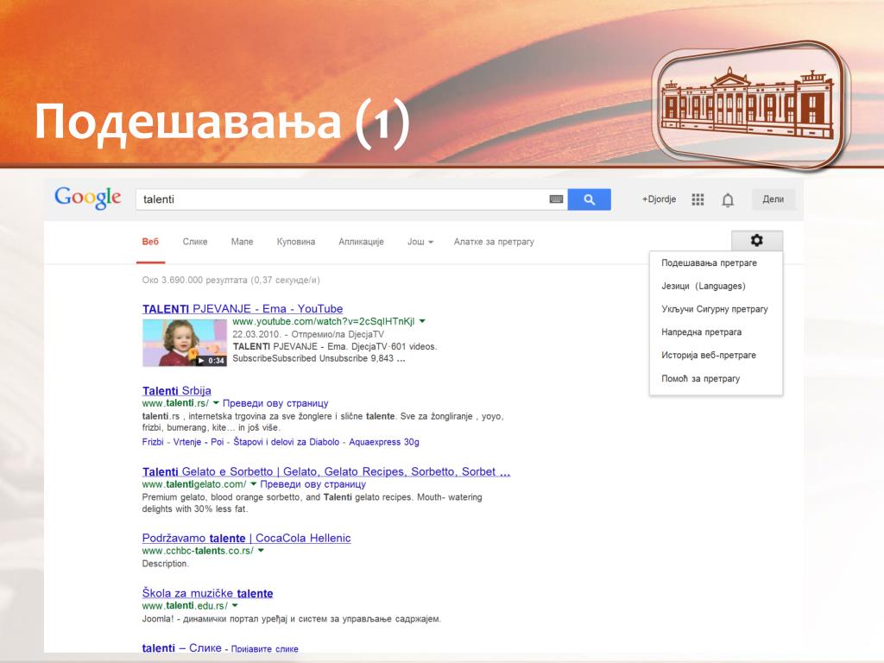Click the settings gear icon
Screen dimensions: 884x663
click(x=756, y=241)
